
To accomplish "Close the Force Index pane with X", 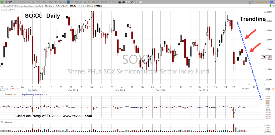I will [x=2, y=94].
